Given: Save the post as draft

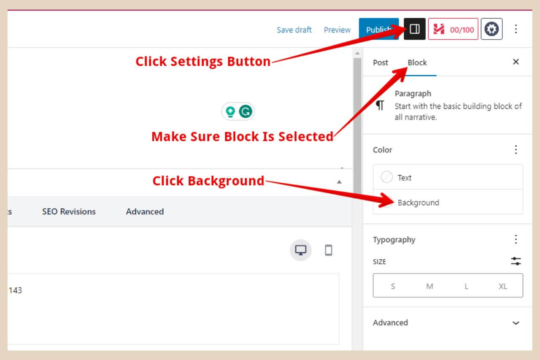Looking at the screenshot, I should 294,30.
